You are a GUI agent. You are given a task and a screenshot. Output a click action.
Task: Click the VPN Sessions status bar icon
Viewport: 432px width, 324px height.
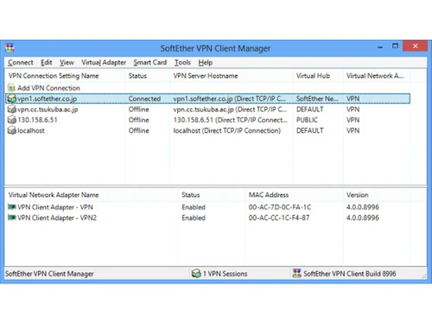[x=196, y=273]
